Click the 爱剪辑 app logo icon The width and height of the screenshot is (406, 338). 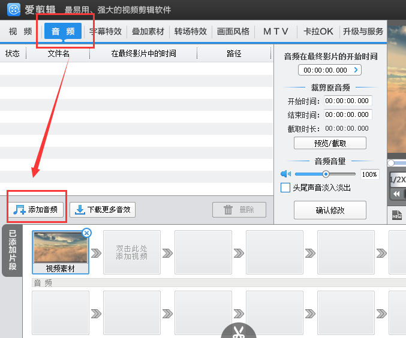click(12, 10)
